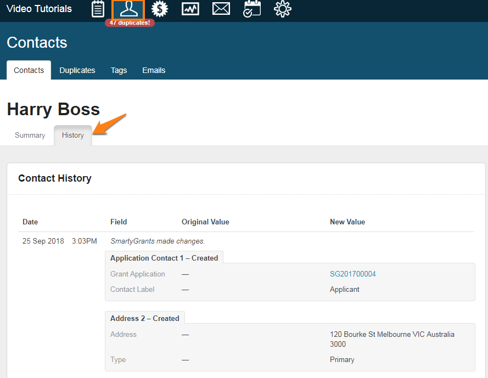Click the New Value column header
Image resolution: width=488 pixels, height=378 pixels.
click(x=347, y=222)
